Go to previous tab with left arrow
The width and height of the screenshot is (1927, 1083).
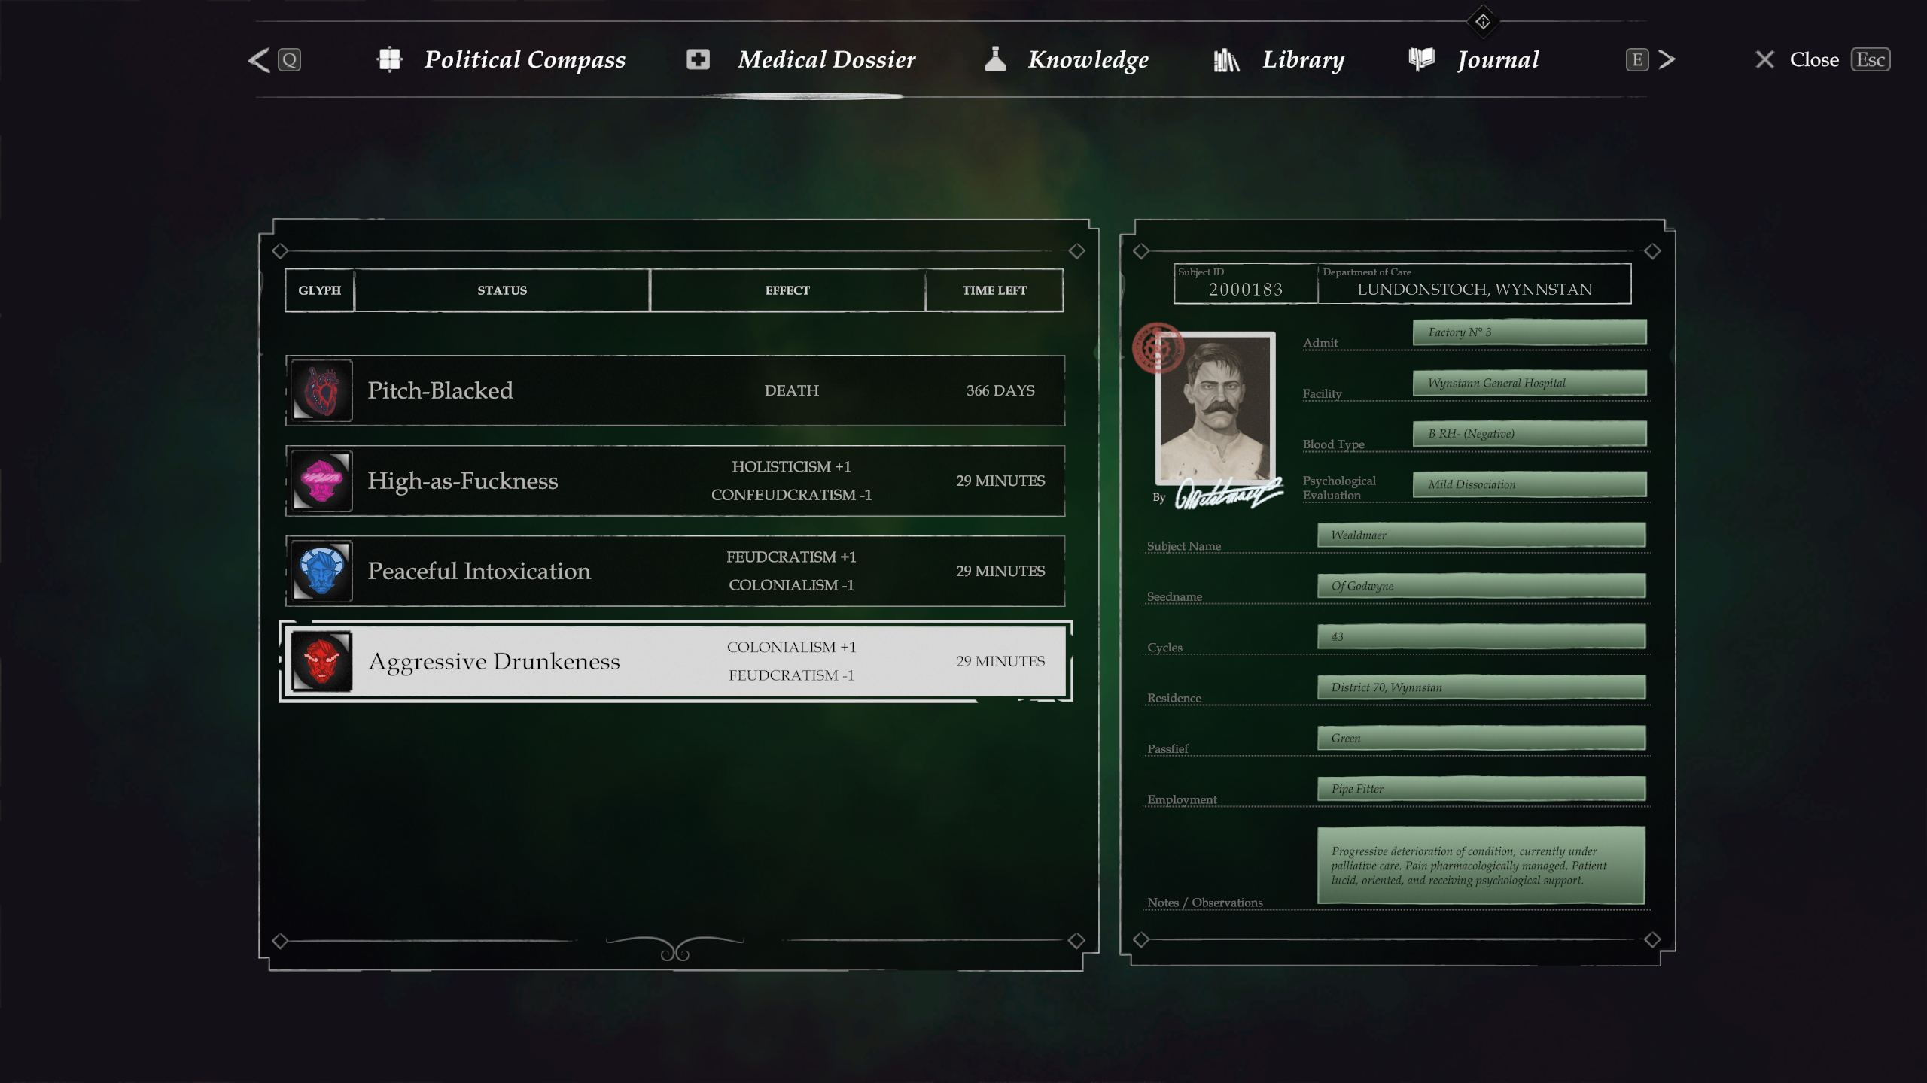coord(260,60)
